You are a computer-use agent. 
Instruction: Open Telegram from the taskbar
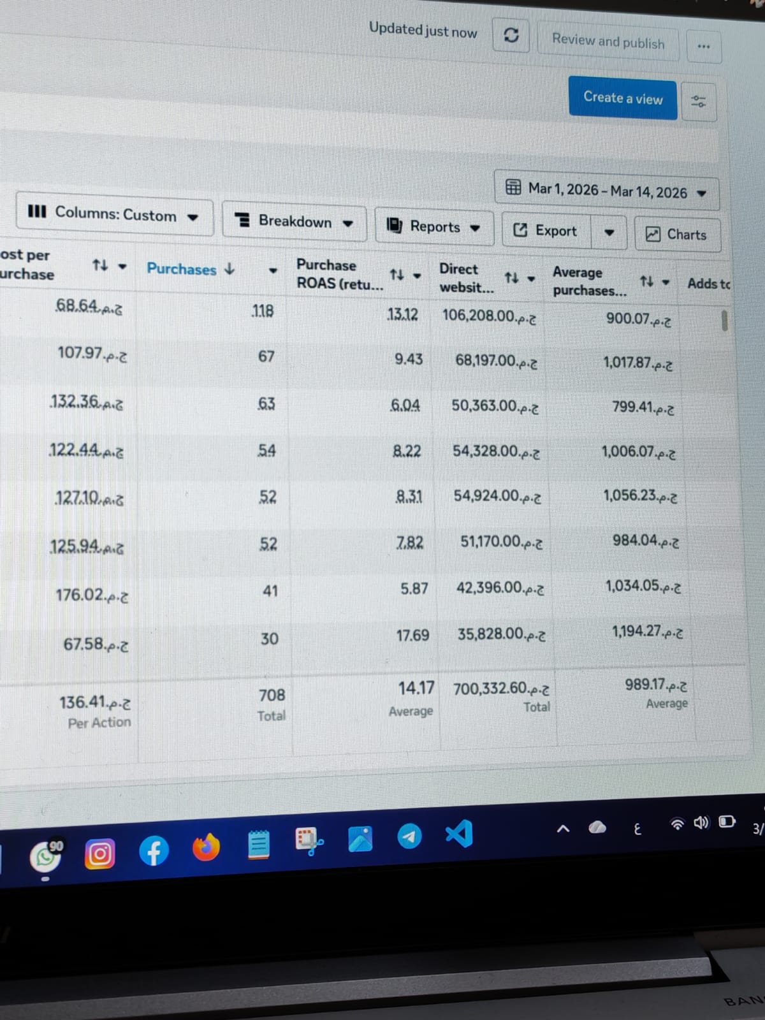tap(409, 836)
